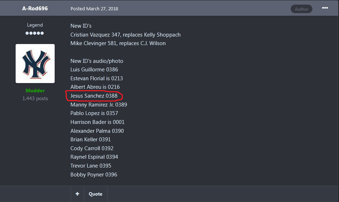This screenshot has width=339, height=202.
Task: Click the Mike Clevinger 581 line
Action: click(x=118, y=43)
